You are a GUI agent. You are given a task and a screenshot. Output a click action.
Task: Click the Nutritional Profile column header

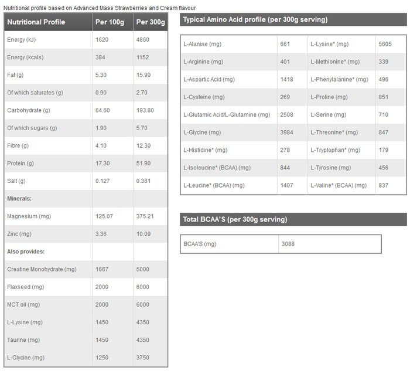click(x=36, y=22)
